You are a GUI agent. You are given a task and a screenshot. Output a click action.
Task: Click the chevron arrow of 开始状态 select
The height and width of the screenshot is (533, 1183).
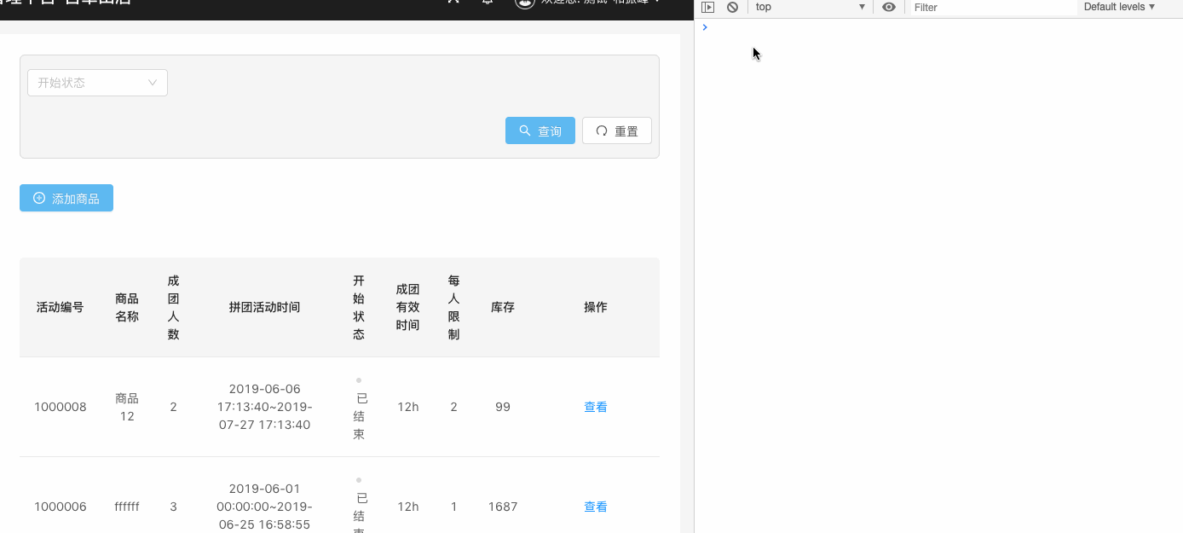point(153,83)
